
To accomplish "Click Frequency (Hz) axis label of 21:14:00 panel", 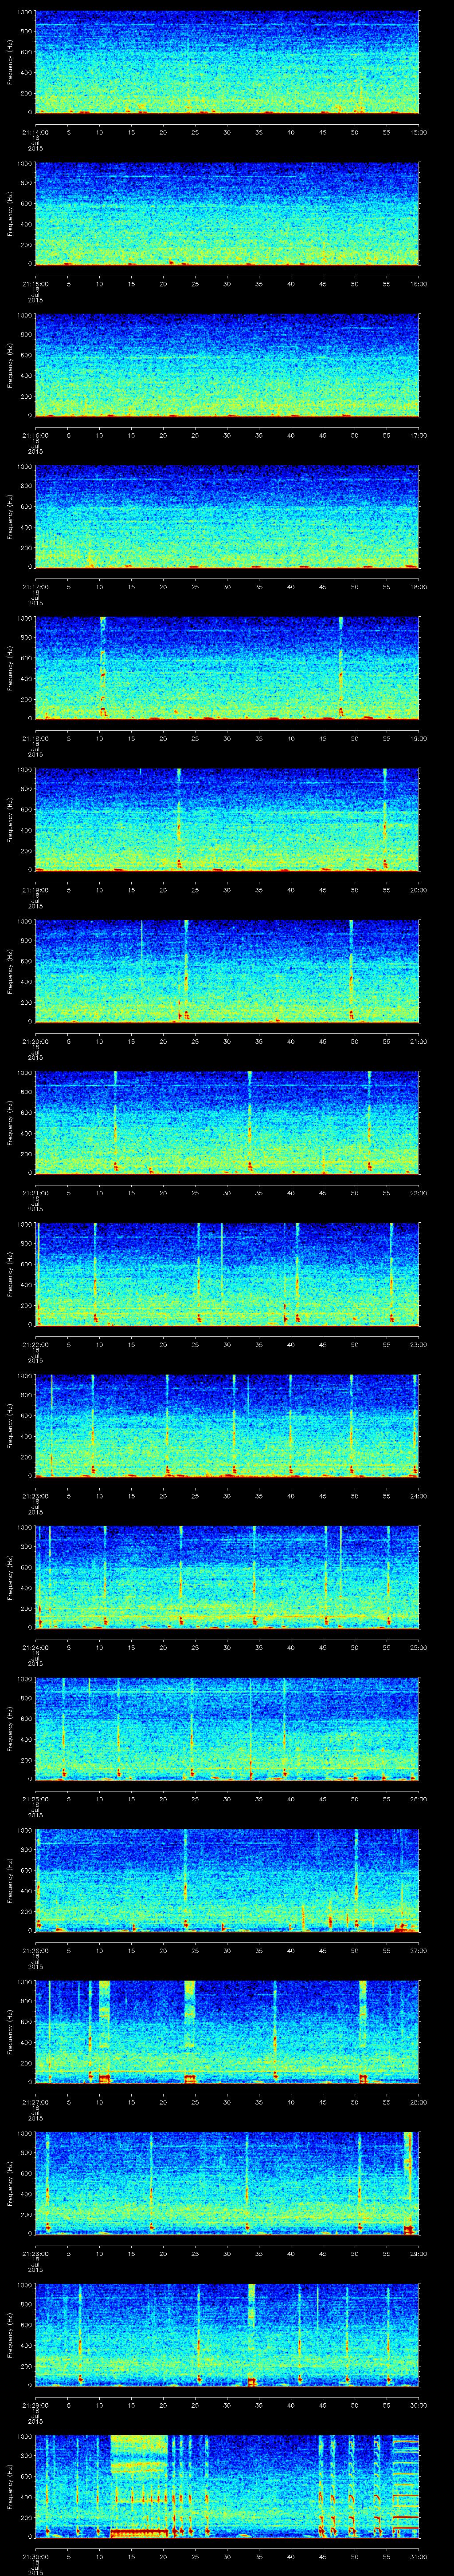I will point(10,62).
